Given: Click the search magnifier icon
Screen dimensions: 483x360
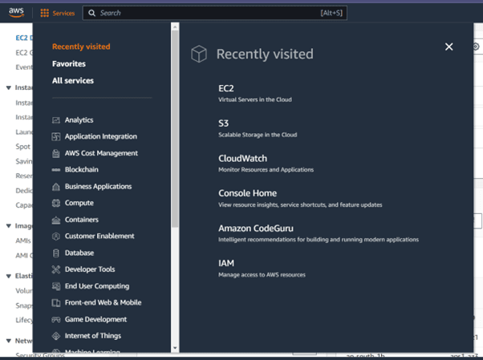Looking at the screenshot, I should click(x=91, y=13).
